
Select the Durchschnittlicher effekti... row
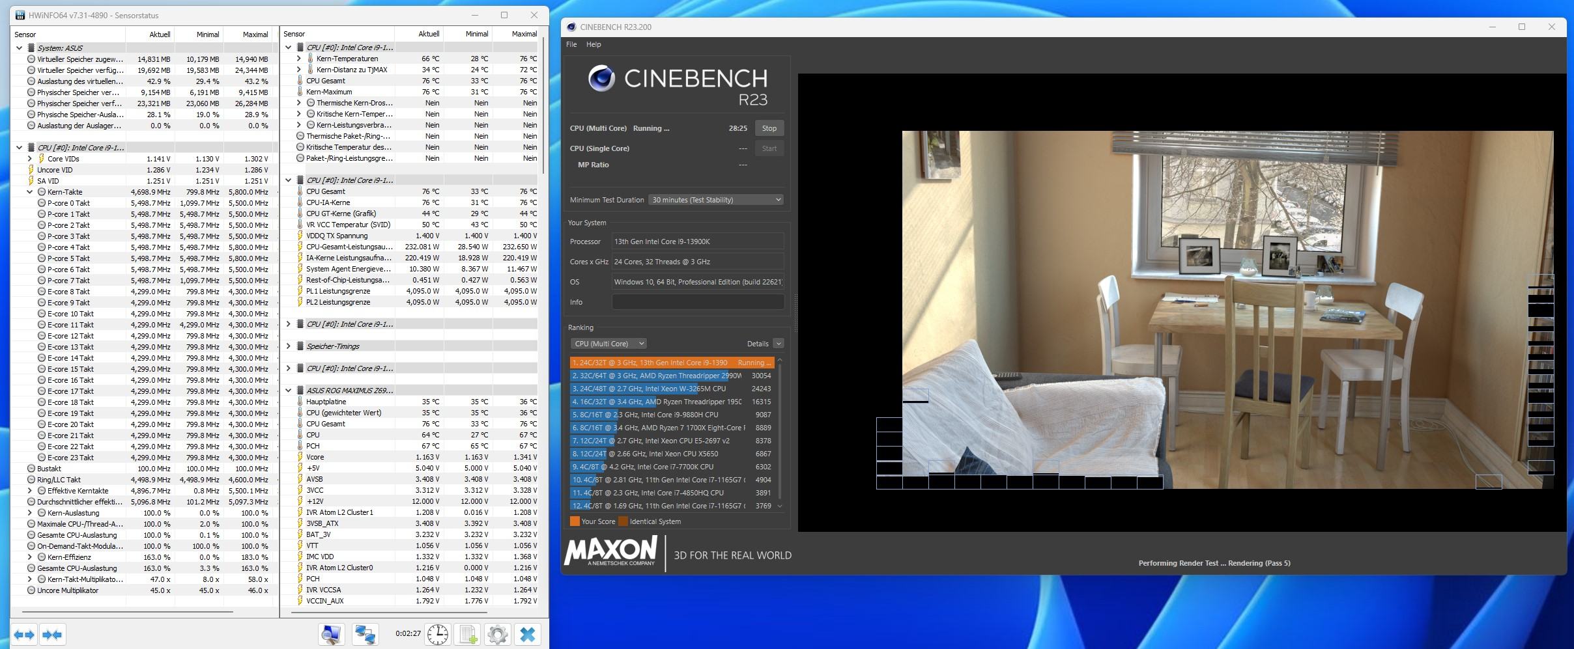click(x=143, y=502)
